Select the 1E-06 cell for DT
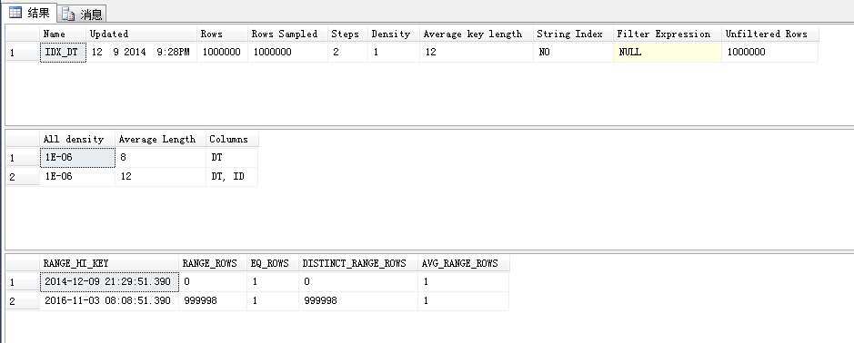854x343 pixels. coord(77,158)
